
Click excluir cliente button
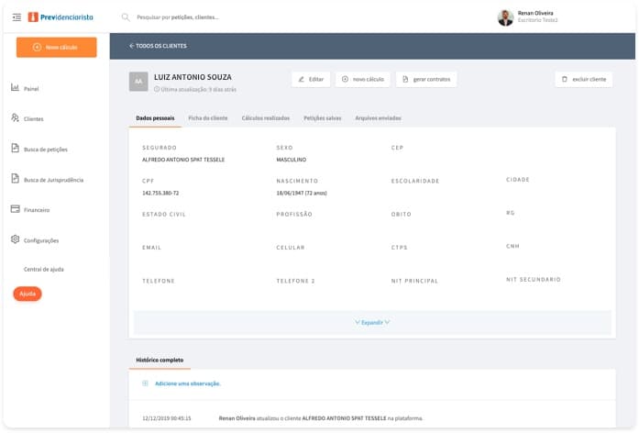pyautogui.click(x=584, y=79)
